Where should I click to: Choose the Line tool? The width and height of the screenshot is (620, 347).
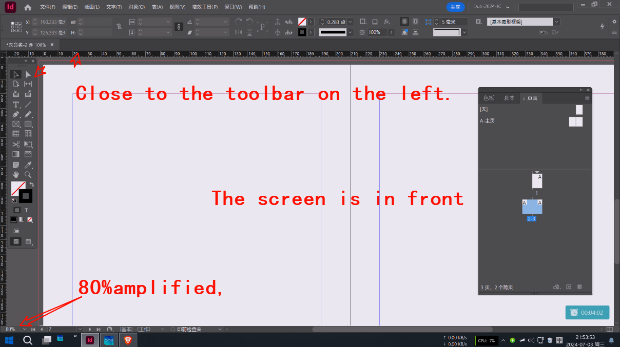28,105
